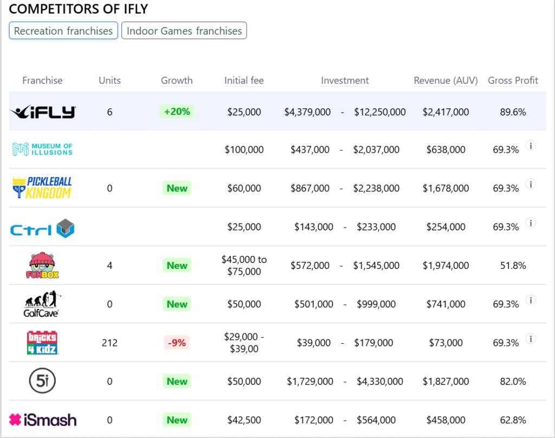
Task: Click the $100,000 initial fee value
Action: tap(244, 150)
